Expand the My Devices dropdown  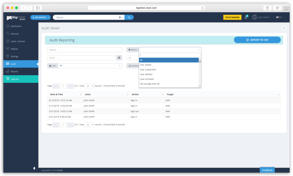41,17
